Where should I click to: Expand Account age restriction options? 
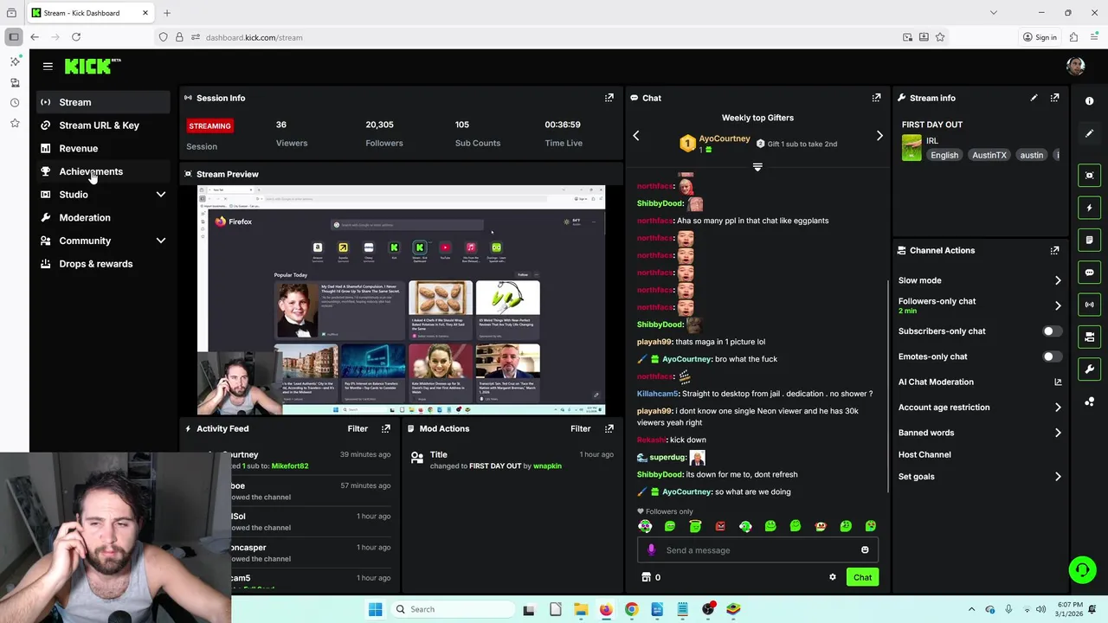tap(1058, 408)
